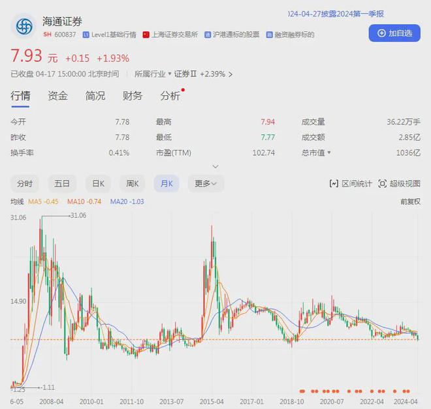Screen dimensions: 431x409
Task: Click first orange event marker near 2018-10
Action: click(302, 391)
